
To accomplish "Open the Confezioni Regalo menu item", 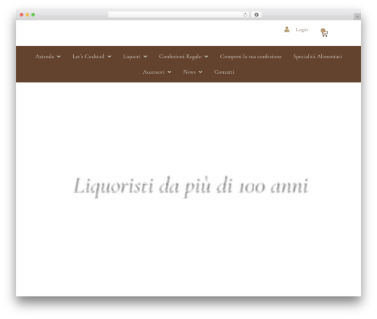I will pos(180,57).
